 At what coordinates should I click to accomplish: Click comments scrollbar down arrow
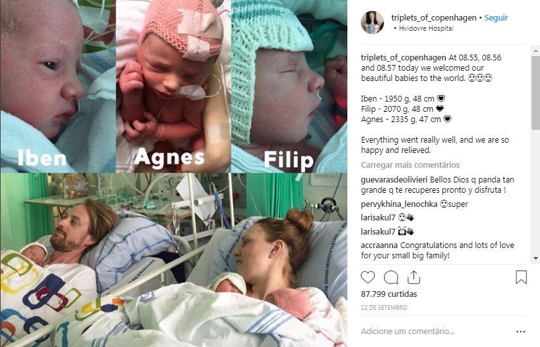(536, 258)
